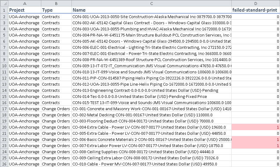Click the CO-001 Concrete and Masonry Work cell
Screen dimensions: 280x167
pos(152,109)
